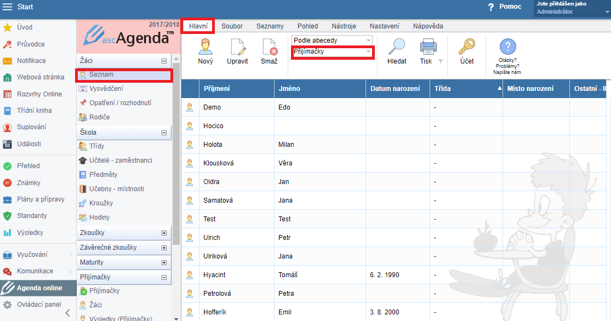
Task: Select Vysvědčení in the Žáci tree
Action: coord(106,89)
